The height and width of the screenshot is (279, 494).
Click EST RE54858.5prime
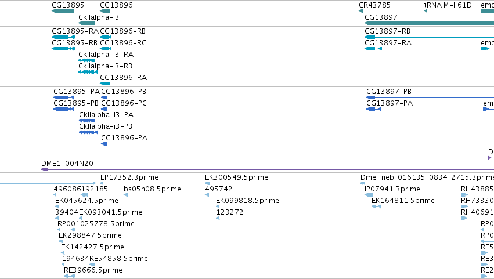point(118,259)
